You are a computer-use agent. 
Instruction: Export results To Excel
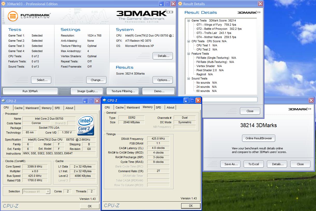coord(254,164)
